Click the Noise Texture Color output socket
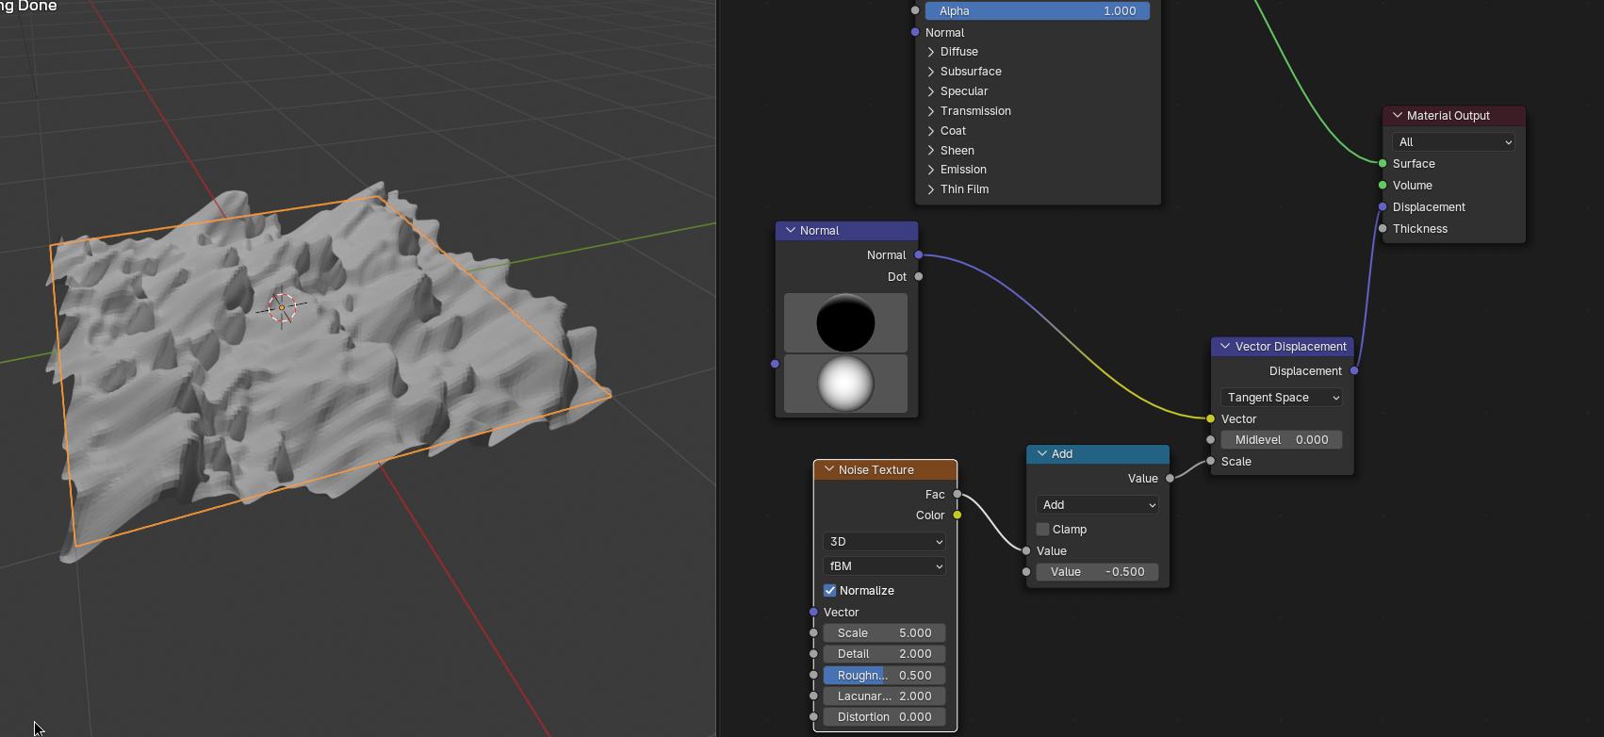This screenshot has height=737, width=1604. pos(957,516)
